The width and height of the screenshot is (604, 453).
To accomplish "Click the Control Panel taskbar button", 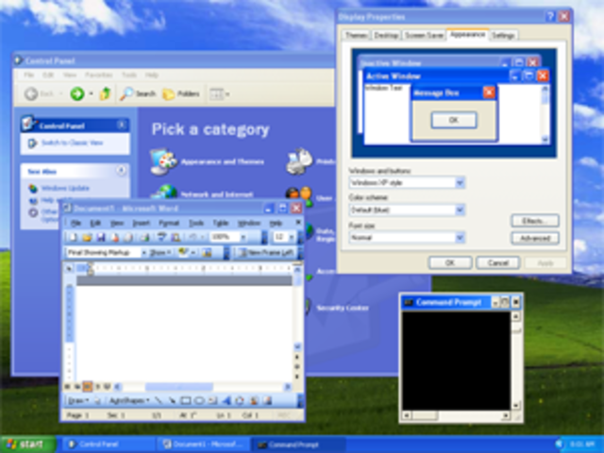I will (x=108, y=445).
